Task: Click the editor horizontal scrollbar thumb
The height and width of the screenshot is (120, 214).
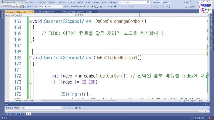Action: click(79, 100)
